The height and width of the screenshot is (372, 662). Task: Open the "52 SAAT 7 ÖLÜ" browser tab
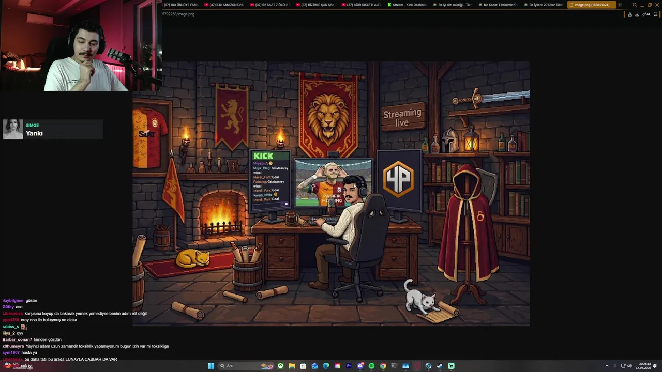coord(270,5)
